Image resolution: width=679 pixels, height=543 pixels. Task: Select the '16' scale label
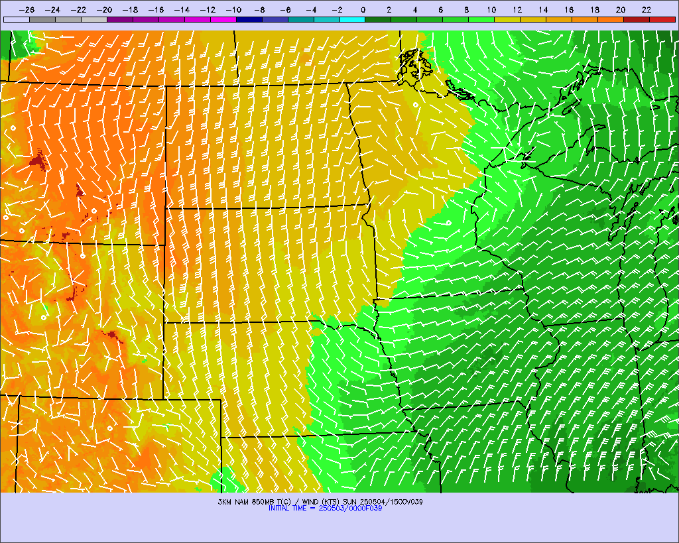pos(569,10)
